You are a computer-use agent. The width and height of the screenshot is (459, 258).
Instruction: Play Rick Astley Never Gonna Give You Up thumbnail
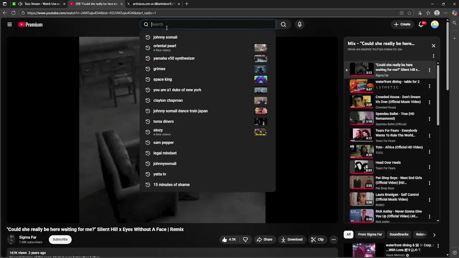(361, 215)
